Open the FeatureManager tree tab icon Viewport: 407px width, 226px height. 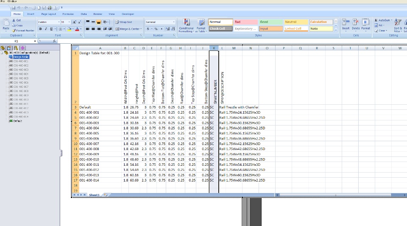click(3, 48)
